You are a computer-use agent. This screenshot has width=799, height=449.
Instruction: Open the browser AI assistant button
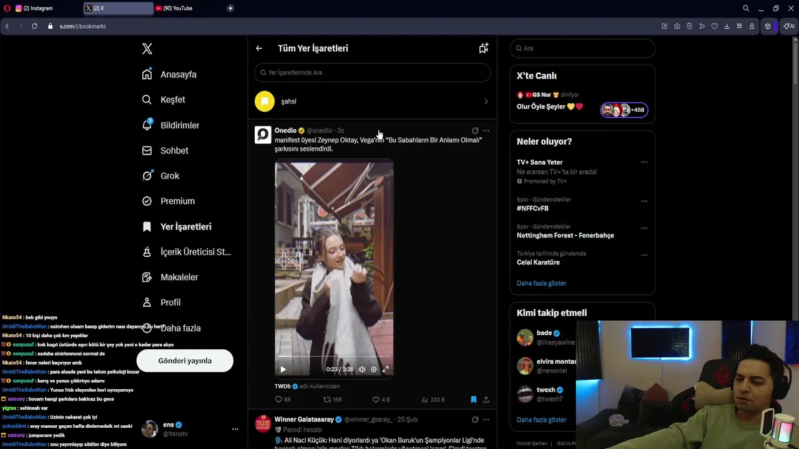tap(789, 26)
